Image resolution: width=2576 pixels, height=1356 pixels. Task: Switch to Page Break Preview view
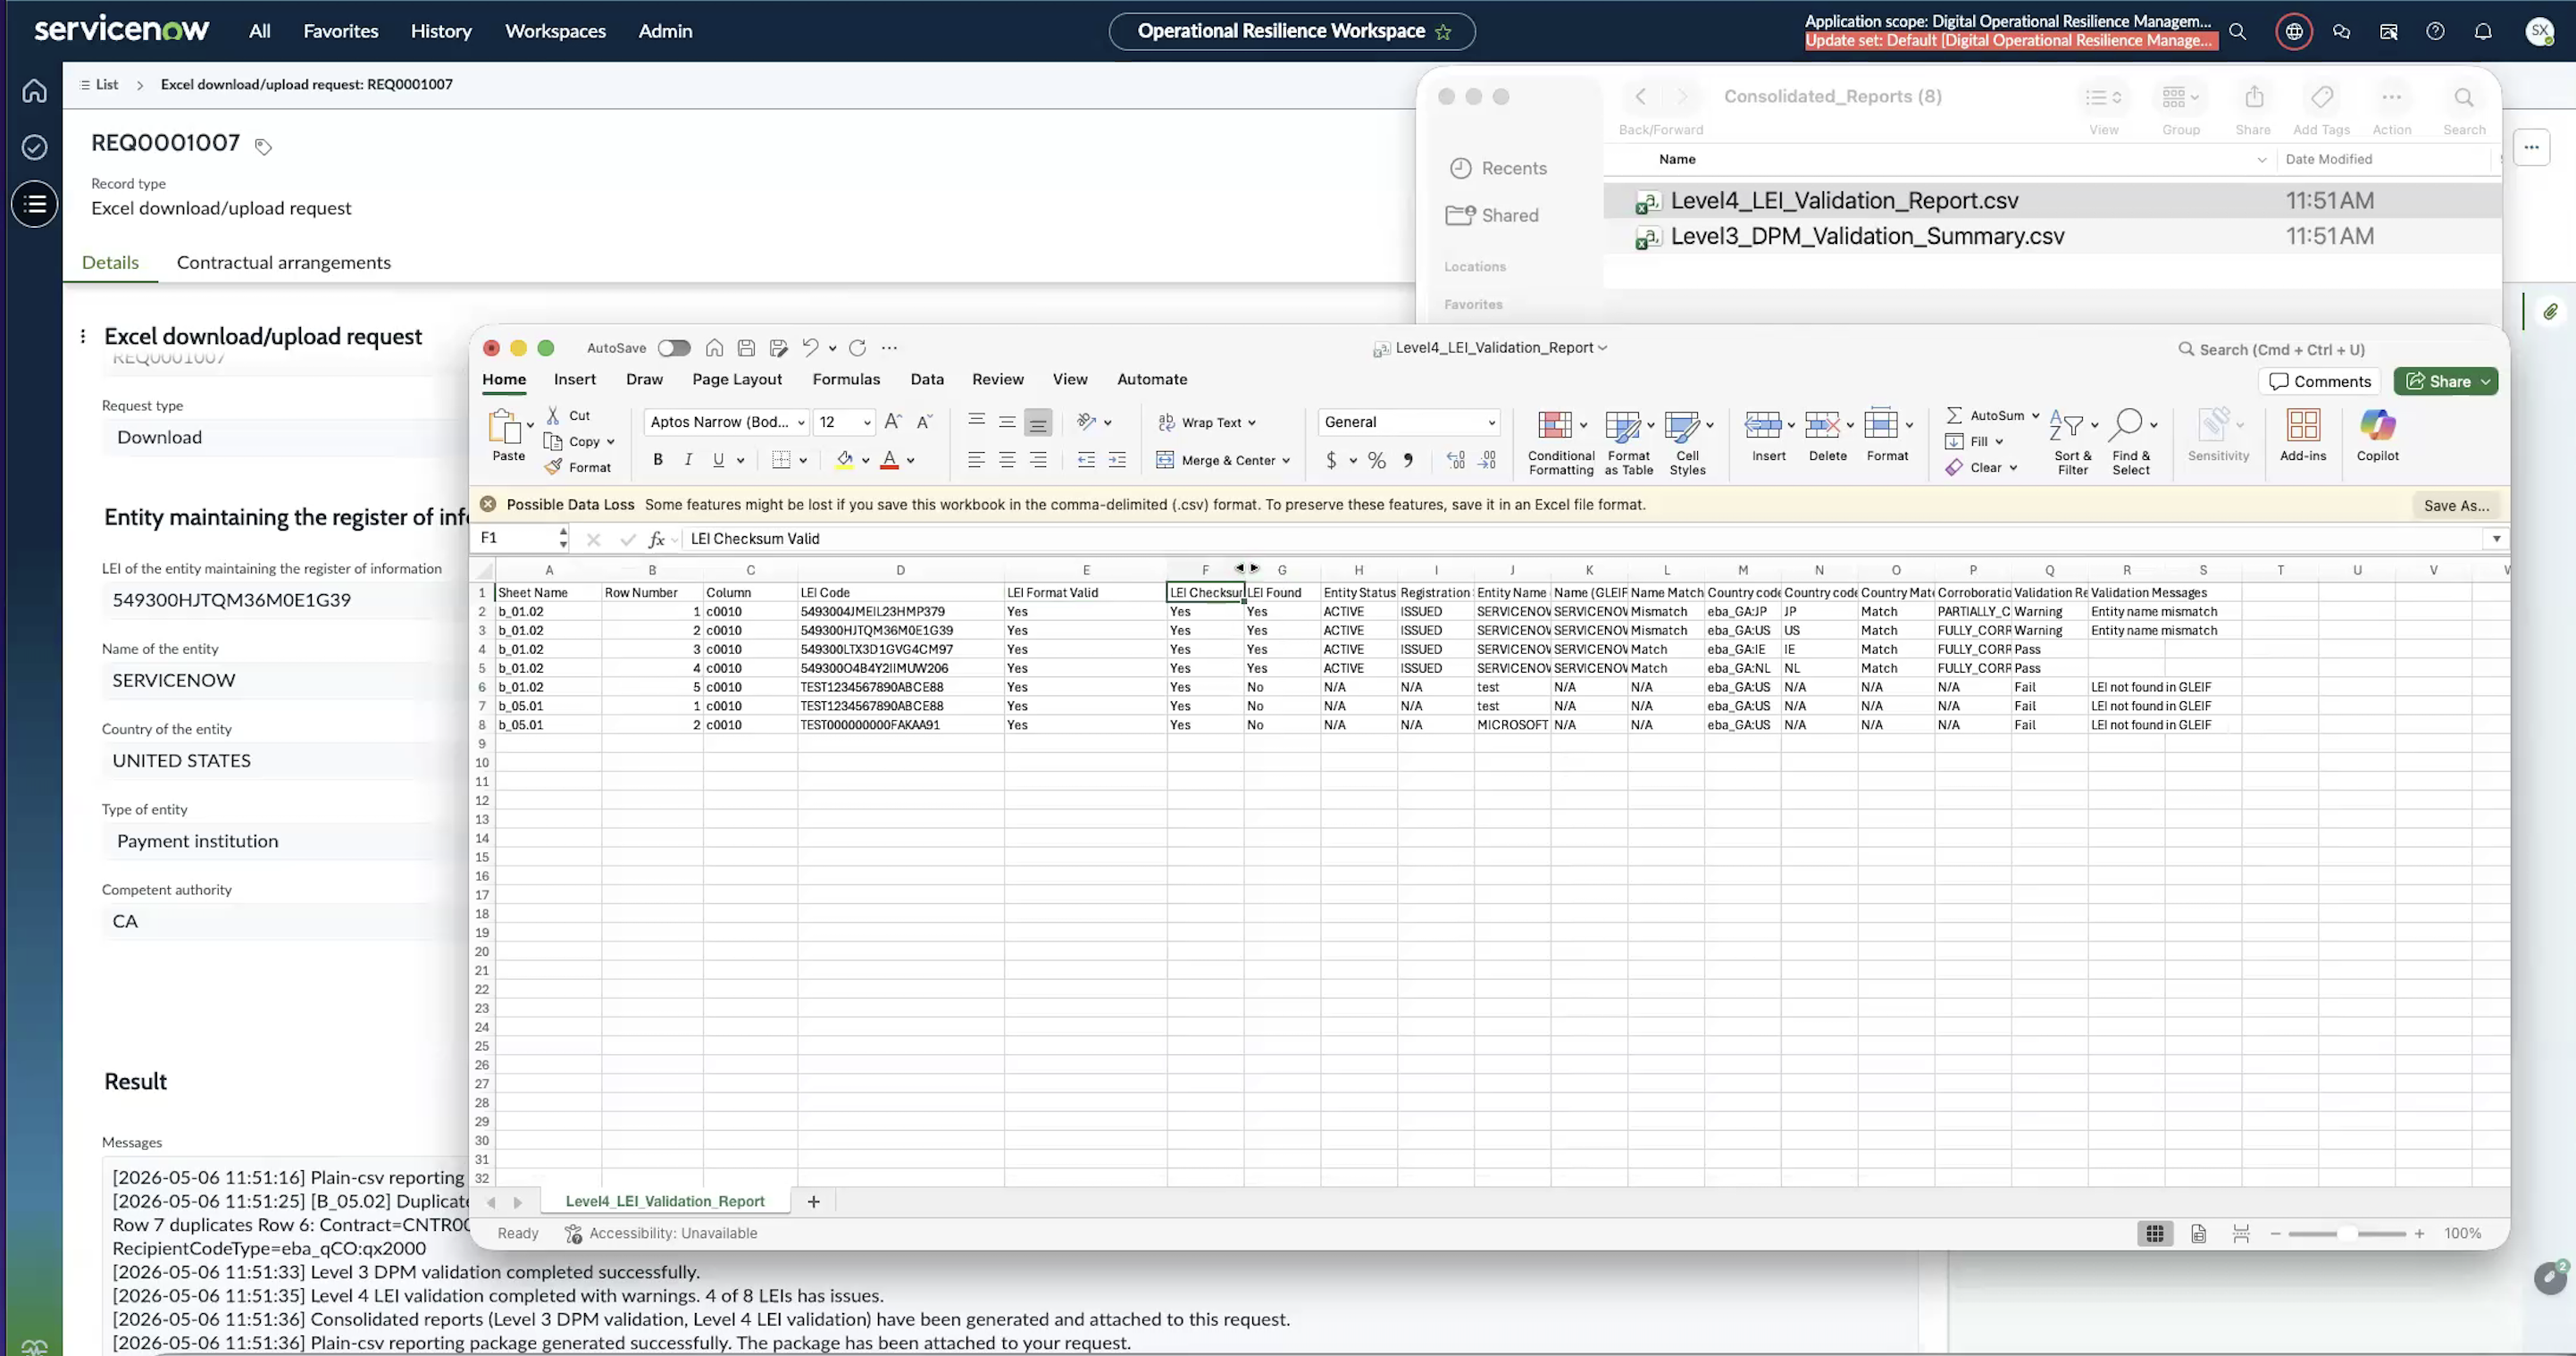point(2241,1234)
